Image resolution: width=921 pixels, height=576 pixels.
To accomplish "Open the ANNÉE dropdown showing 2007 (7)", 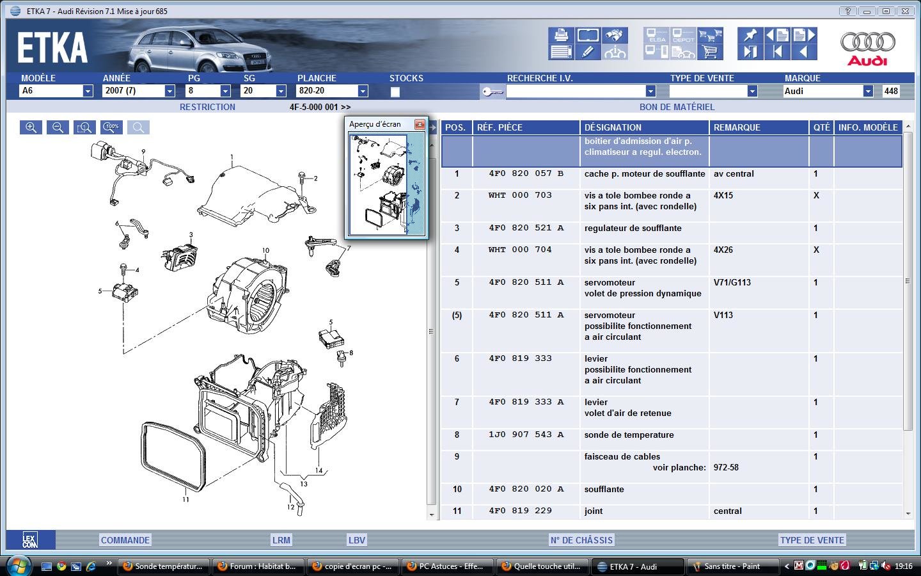I will 169,91.
